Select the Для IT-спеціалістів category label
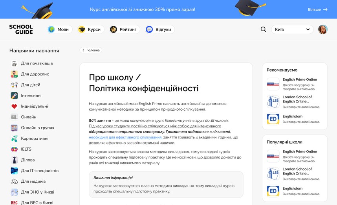The height and width of the screenshot is (205, 337). point(40,171)
